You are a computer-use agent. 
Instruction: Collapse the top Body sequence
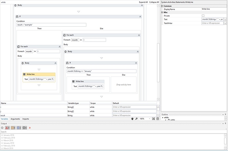pyautogui.click(x=142, y=5)
